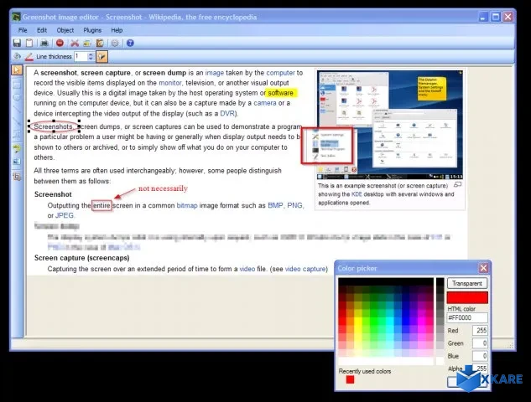Click the Transparent button in Color picker

467,284
